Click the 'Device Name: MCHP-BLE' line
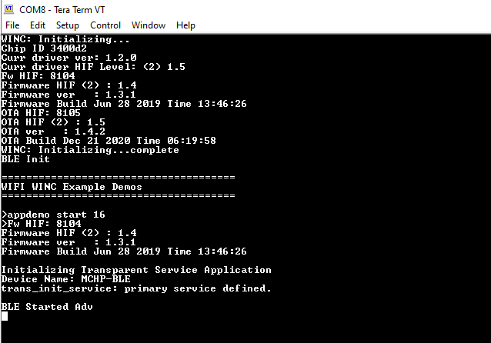The height and width of the screenshot is (343, 491). click(x=65, y=279)
